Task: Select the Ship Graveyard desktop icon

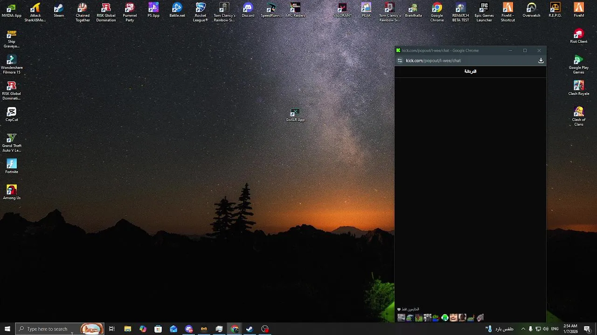Action: click(12, 39)
